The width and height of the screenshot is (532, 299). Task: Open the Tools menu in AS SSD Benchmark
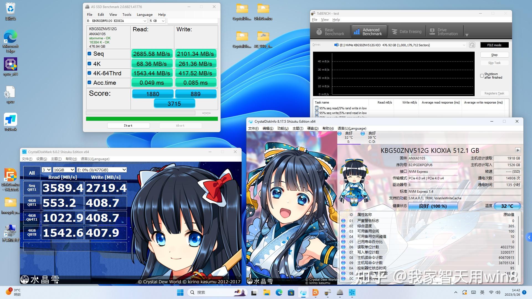coord(127,14)
